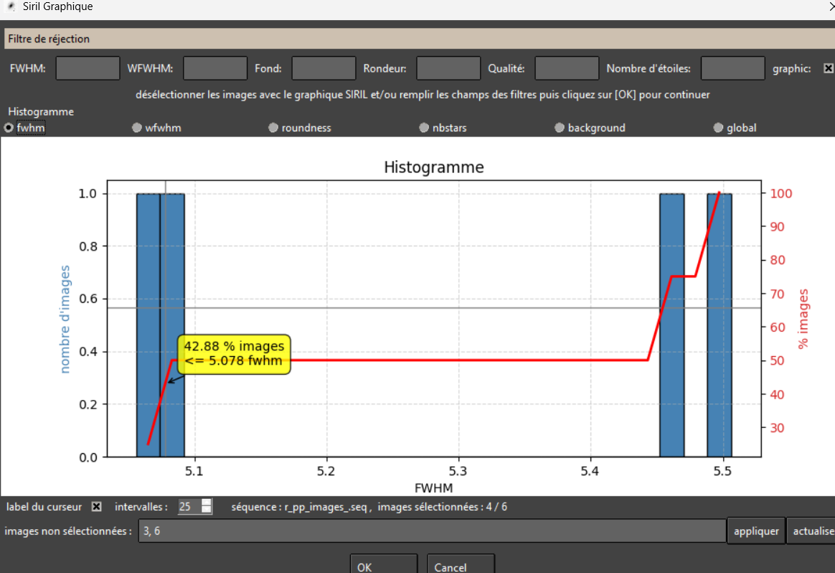Select the background histogram option

click(559, 128)
